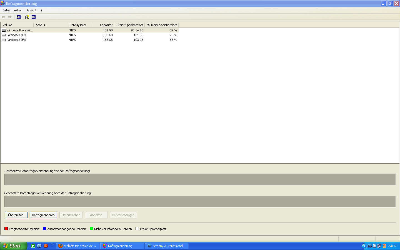
Task: Click the Defragmentieren button
Action: pos(43,215)
